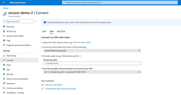Screen dimensions: 181x95
Task: Go to Networking settings
Action: coord(11,56)
